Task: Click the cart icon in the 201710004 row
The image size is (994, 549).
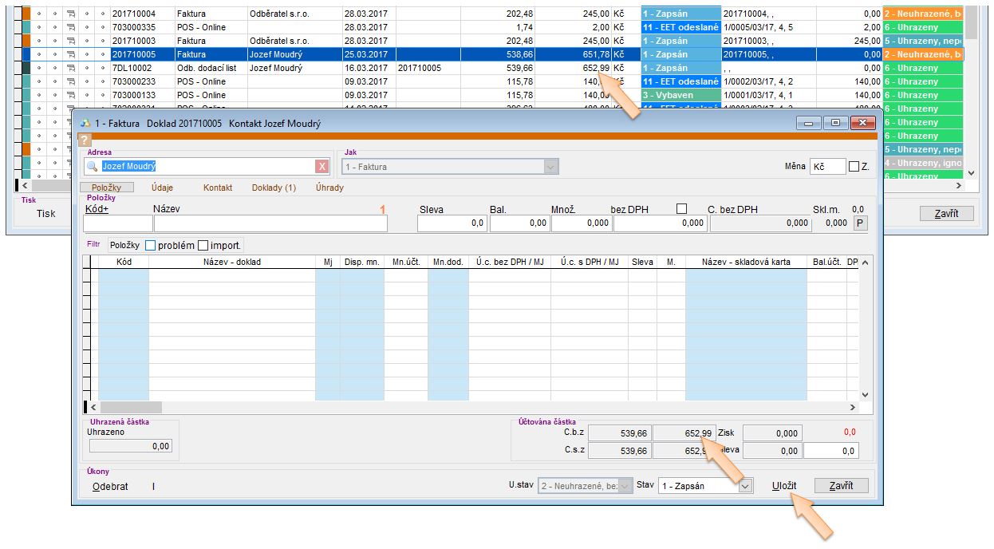Action: pyautogui.click(x=71, y=14)
